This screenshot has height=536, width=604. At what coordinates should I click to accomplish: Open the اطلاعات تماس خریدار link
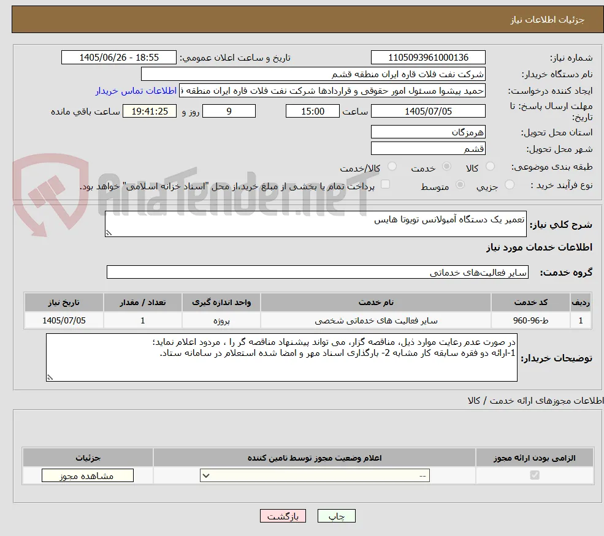coord(136,91)
